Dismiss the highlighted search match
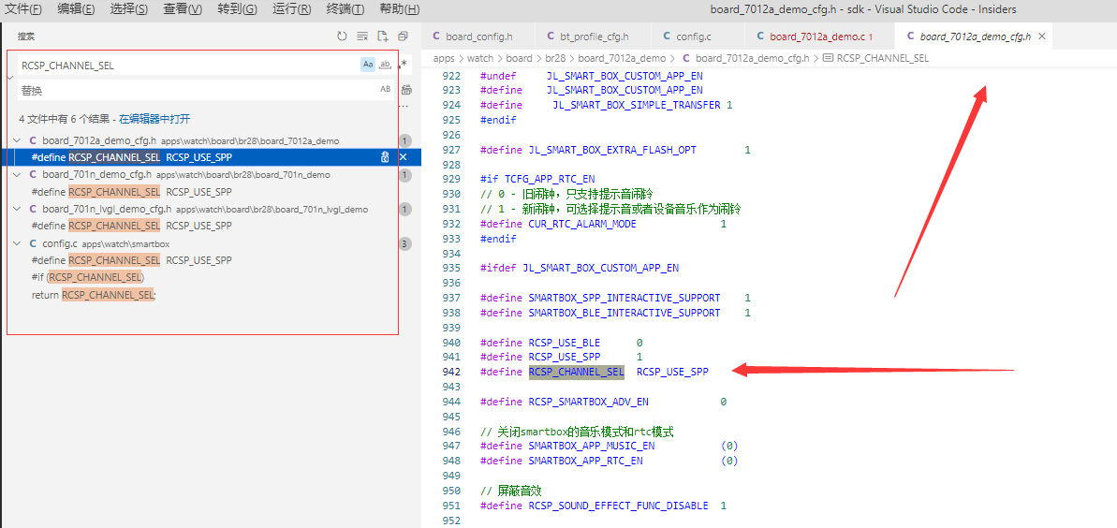The image size is (1117, 528). click(x=404, y=157)
